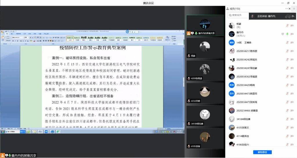Click screen-share icon next to 董丹丹
The width and height of the screenshot is (297, 158).
pos(282,34)
